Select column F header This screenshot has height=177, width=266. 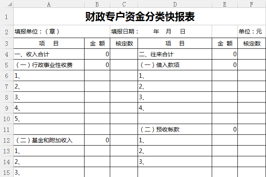251,5
